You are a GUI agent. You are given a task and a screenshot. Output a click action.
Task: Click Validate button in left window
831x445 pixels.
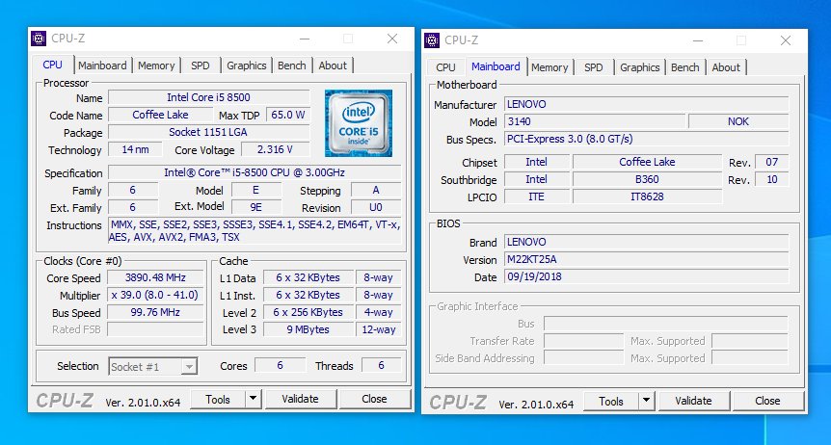pyautogui.click(x=300, y=400)
